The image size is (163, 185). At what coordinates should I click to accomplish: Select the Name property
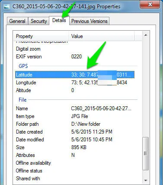coord(22,108)
